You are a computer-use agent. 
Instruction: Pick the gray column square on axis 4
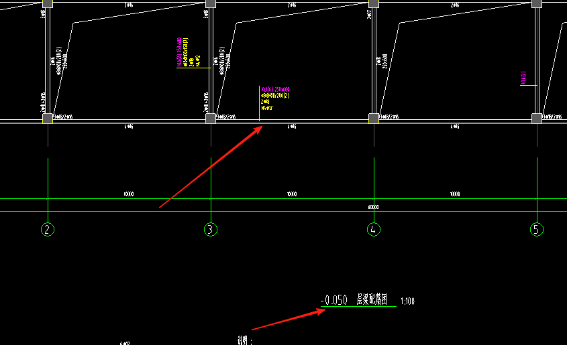pos(374,119)
